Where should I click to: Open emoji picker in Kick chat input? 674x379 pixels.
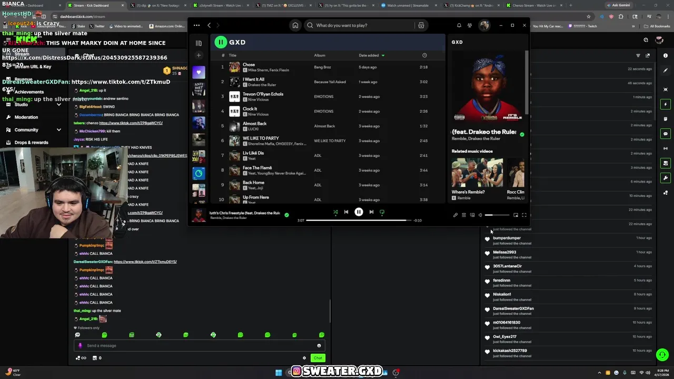click(x=319, y=345)
